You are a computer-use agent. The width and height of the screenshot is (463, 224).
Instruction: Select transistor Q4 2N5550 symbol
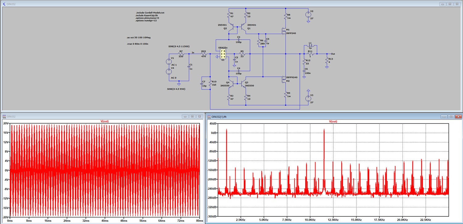tap(231, 83)
